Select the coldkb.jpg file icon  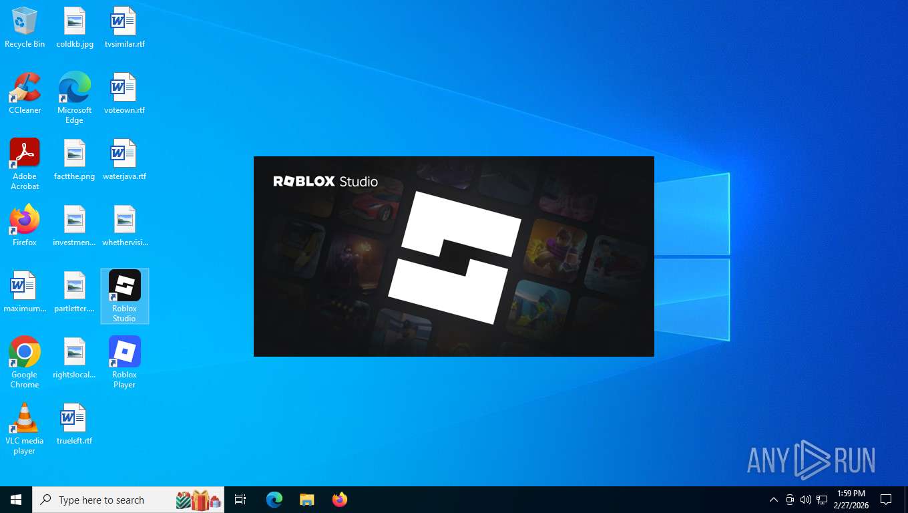pos(75,27)
